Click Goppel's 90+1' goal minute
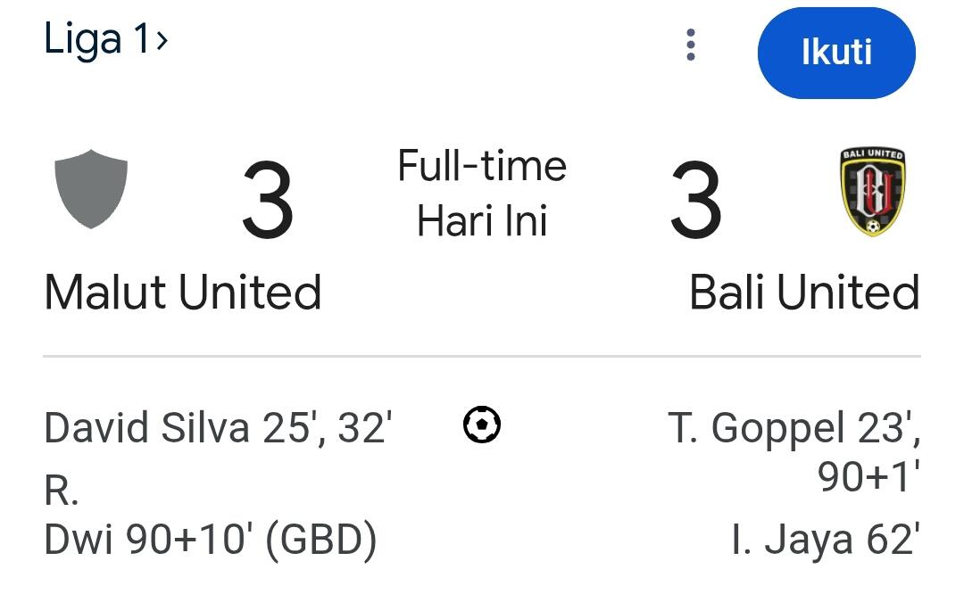This screenshot has width=964, height=594. pyautogui.click(x=868, y=478)
